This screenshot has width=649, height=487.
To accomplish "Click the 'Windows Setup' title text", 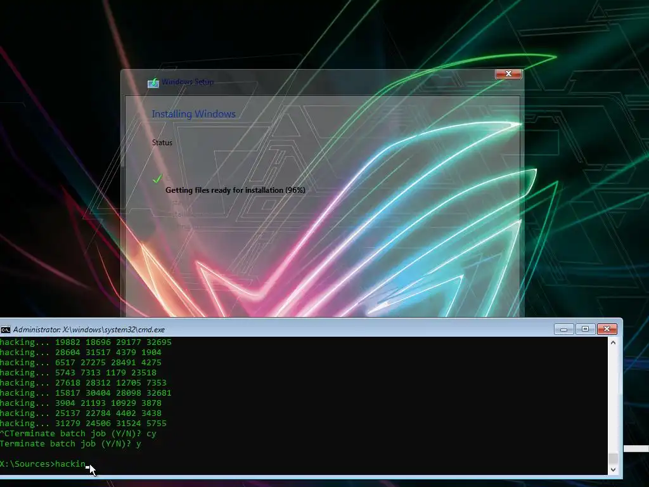I will pyautogui.click(x=188, y=82).
